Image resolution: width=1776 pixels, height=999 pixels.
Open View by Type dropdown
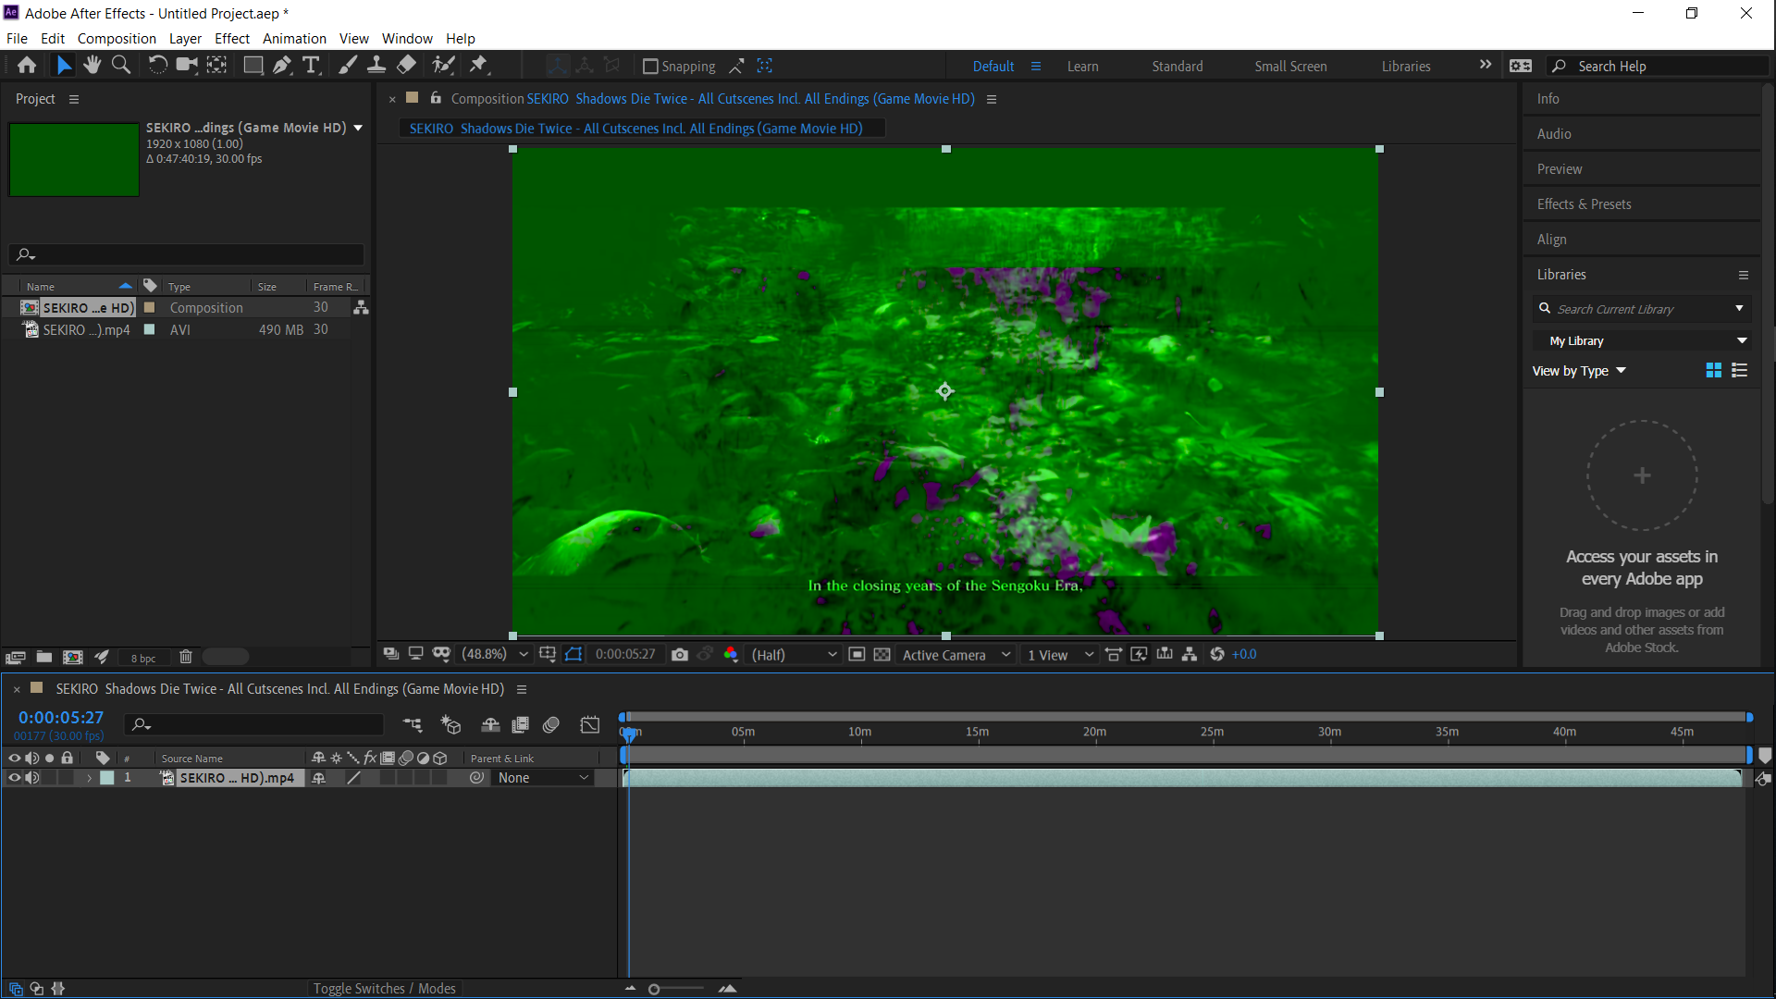coord(1579,371)
